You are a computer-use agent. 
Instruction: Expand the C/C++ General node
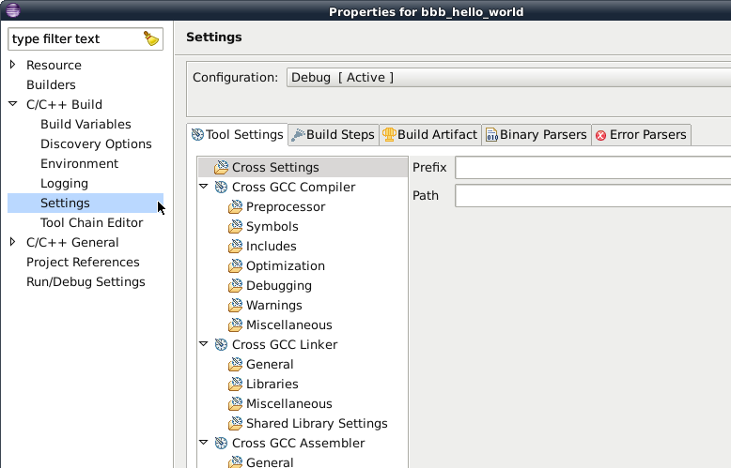click(13, 242)
